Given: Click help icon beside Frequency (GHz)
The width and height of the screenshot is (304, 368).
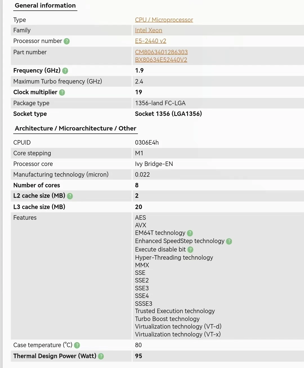Looking at the screenshot, I should 65,71.
